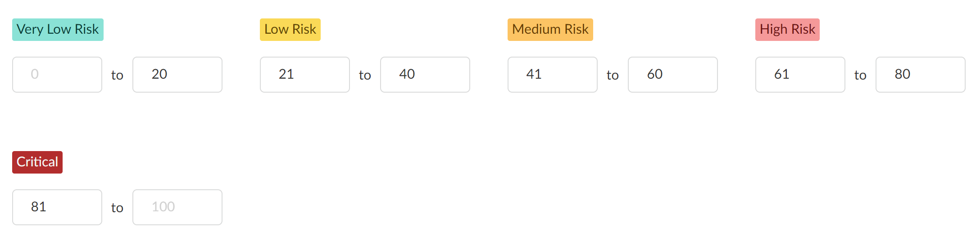Click the Critical maximum field showing 100
Viewport: 976px width, 232px height.
177,207
